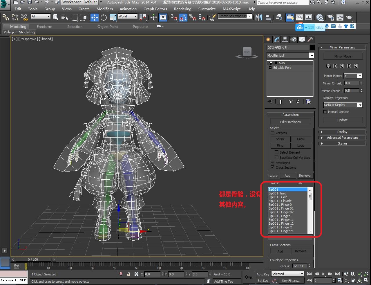
Task: Open the Modifier List dropdown
Action: (312, 55)
